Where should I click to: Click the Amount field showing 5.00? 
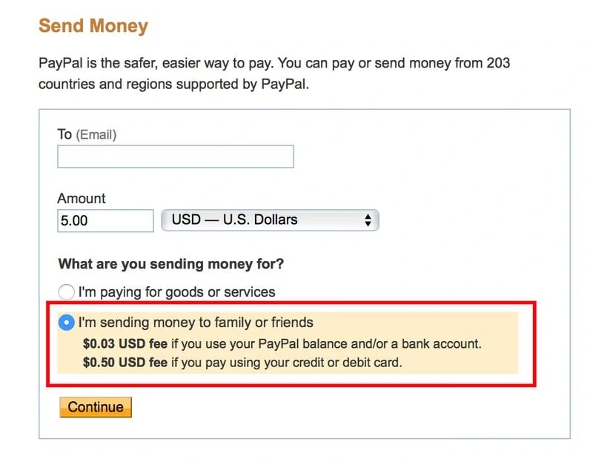tap(105, 220)
